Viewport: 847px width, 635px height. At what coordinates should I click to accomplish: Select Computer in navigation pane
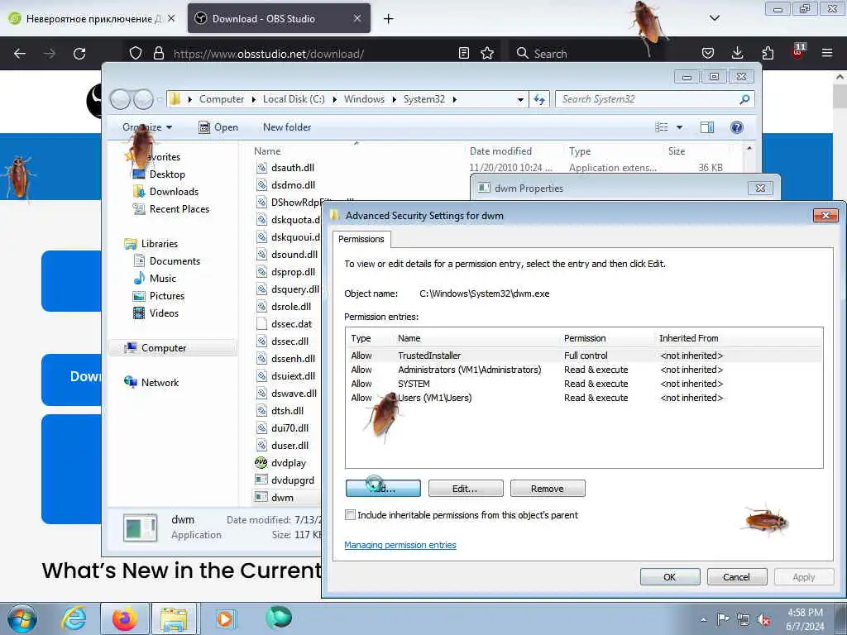click(x=164, y=348)
